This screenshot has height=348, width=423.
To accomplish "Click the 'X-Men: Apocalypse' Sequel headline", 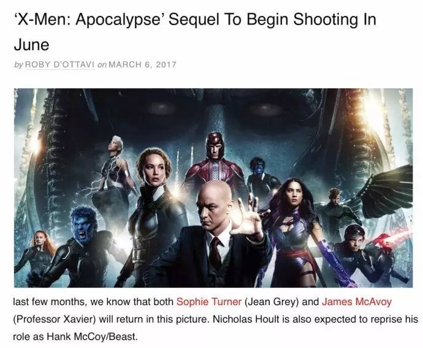I will pos(194,32).
